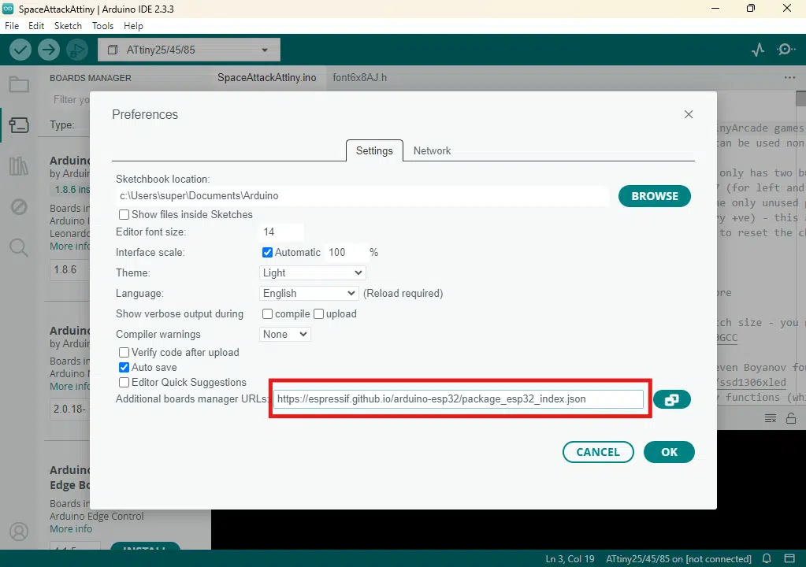This screenshot has height=567, width=806.
Task: Open the Tools menu
Action: pos(102,26)
